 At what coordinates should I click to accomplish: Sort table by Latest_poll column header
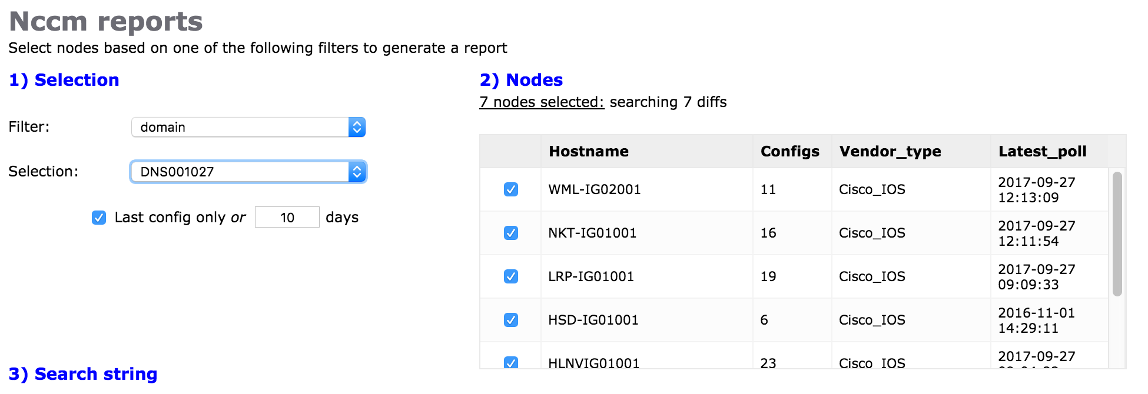1042,152
